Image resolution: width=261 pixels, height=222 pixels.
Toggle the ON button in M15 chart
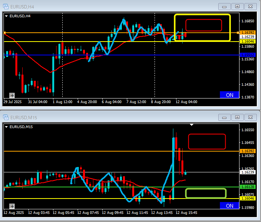click(x=229, y=206)
